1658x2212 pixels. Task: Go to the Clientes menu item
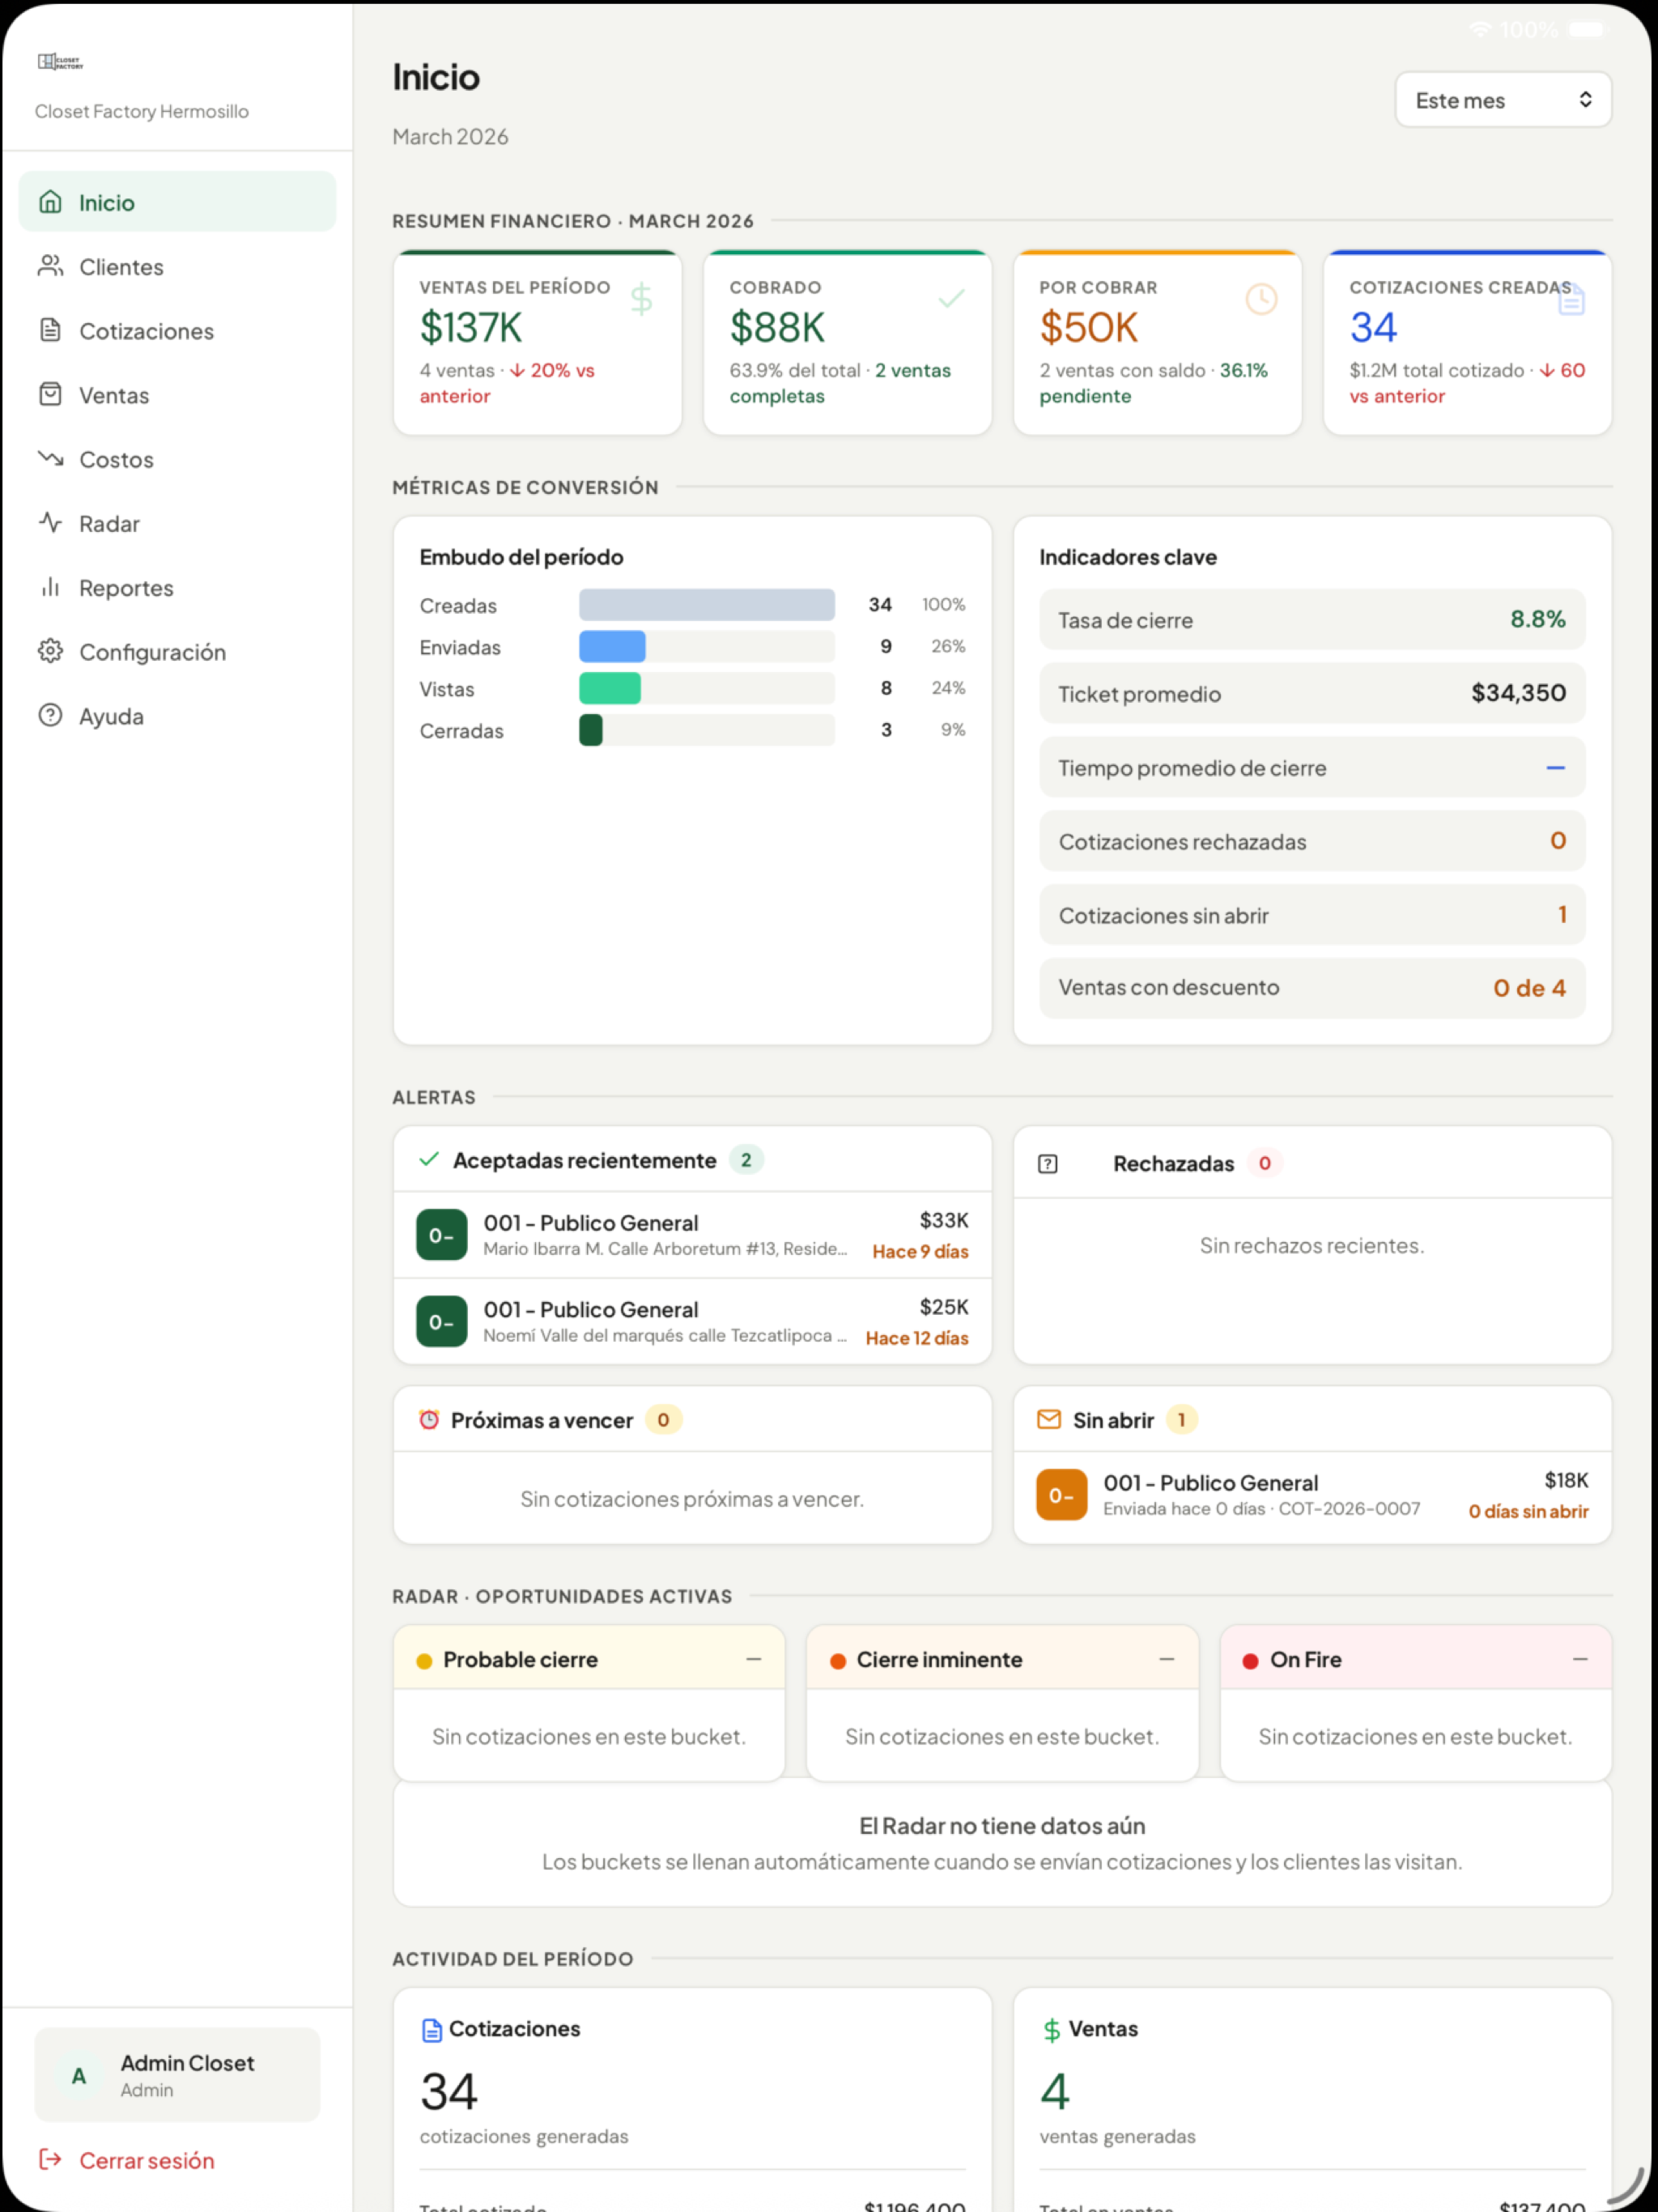click(178, 266)
